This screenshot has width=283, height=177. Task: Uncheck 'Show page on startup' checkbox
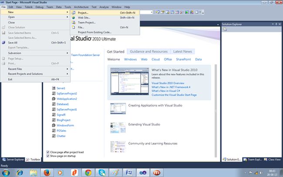[x=48, y=156]
